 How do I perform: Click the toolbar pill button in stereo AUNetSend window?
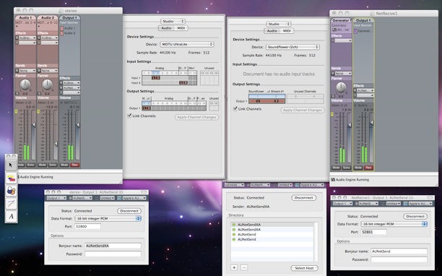pos(144,192)
